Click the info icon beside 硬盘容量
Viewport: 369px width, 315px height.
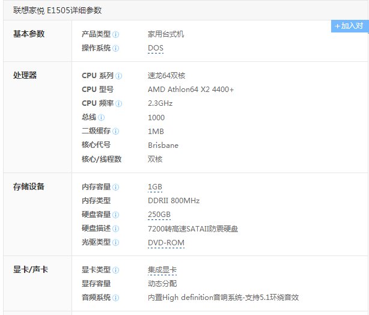click(115, 215)
